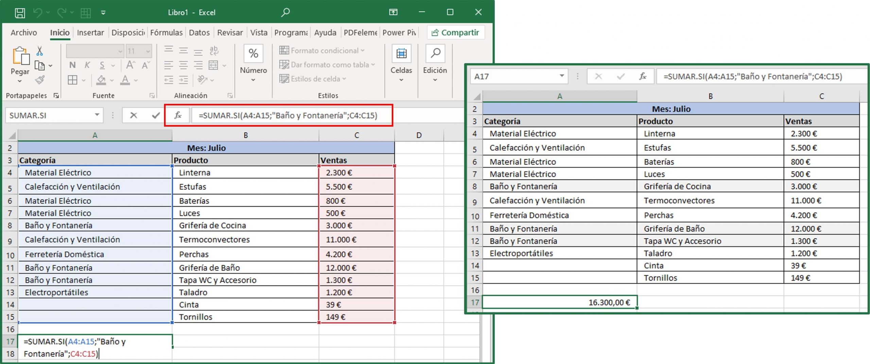This screenshot has width=870, height=364.
Task: Click the Dar formato como tabla icon
Action: click(x=284, y=65)
